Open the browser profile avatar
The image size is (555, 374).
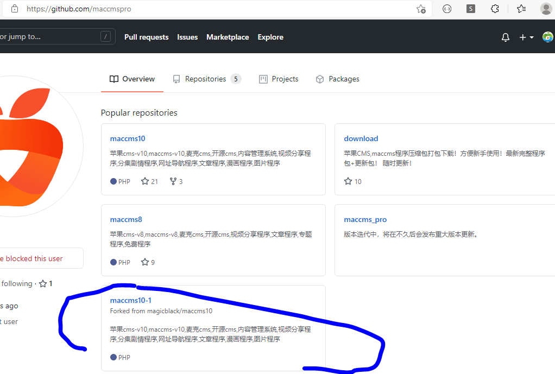click(x=546, y=9)
